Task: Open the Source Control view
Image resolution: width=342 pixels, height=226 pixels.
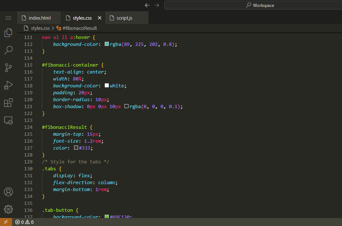Action: (8, 67)
